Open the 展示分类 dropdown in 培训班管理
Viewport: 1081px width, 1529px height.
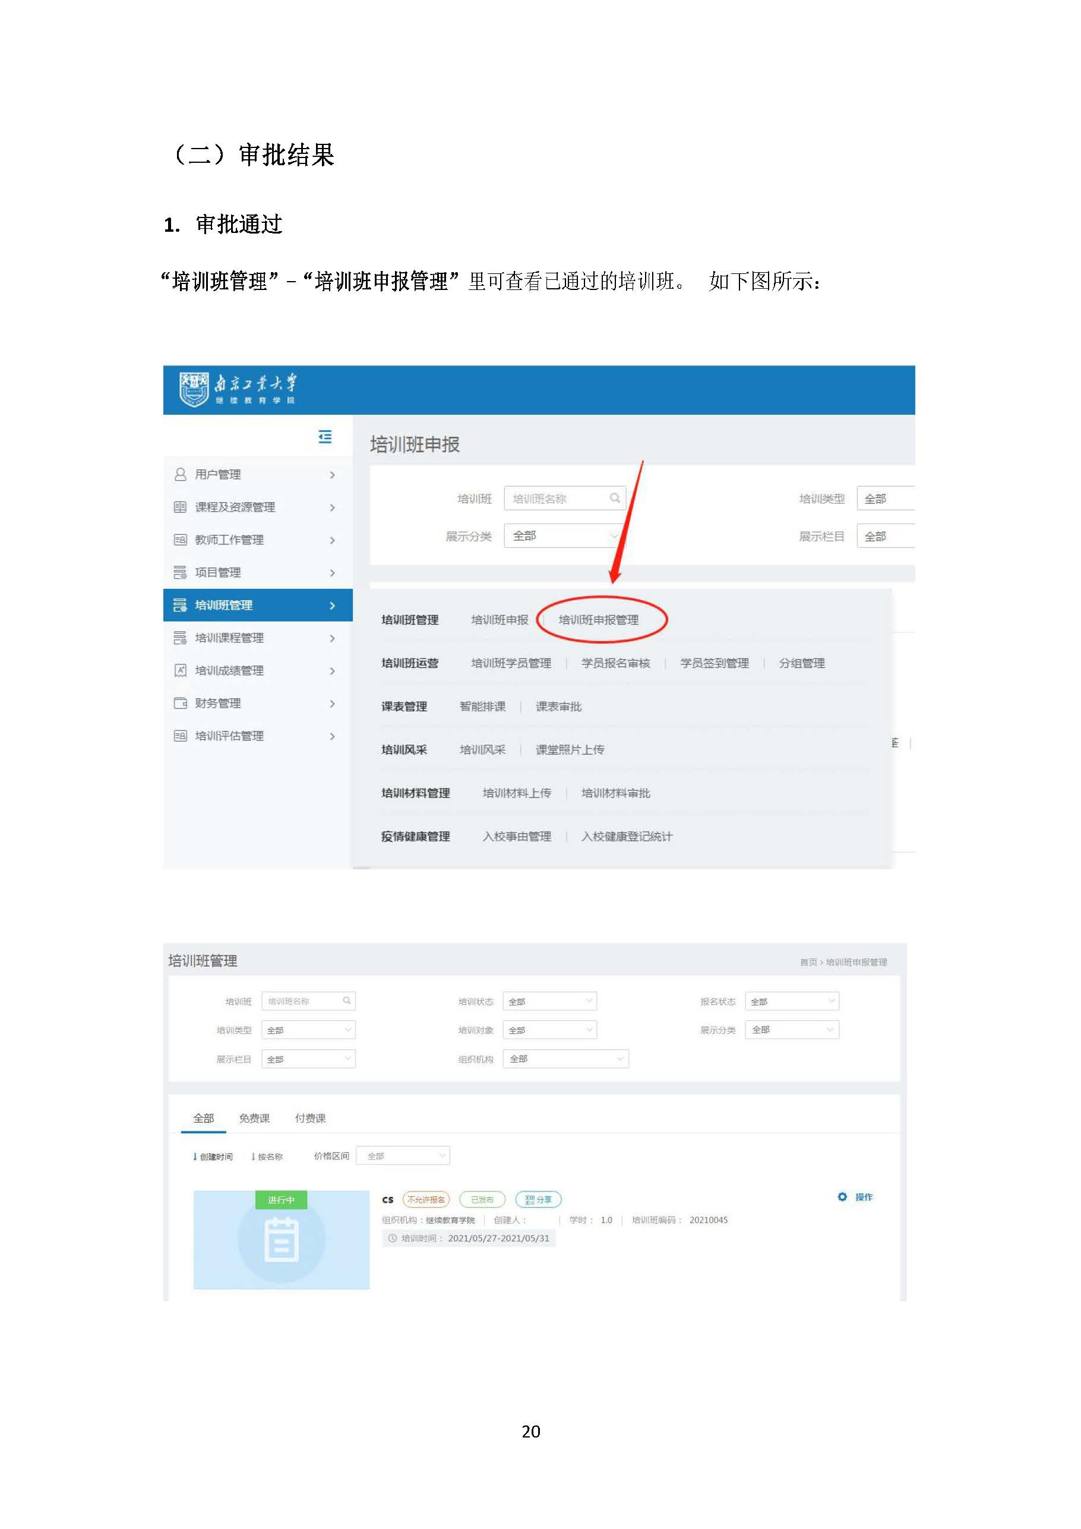click(x=792, y=1030)
